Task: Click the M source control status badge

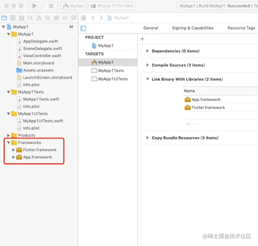Action: click(x=71, y=27)
